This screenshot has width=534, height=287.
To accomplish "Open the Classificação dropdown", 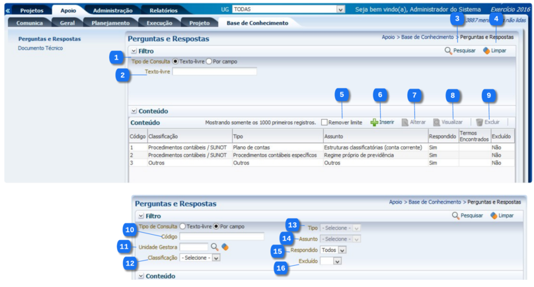I will coord(200,258).
